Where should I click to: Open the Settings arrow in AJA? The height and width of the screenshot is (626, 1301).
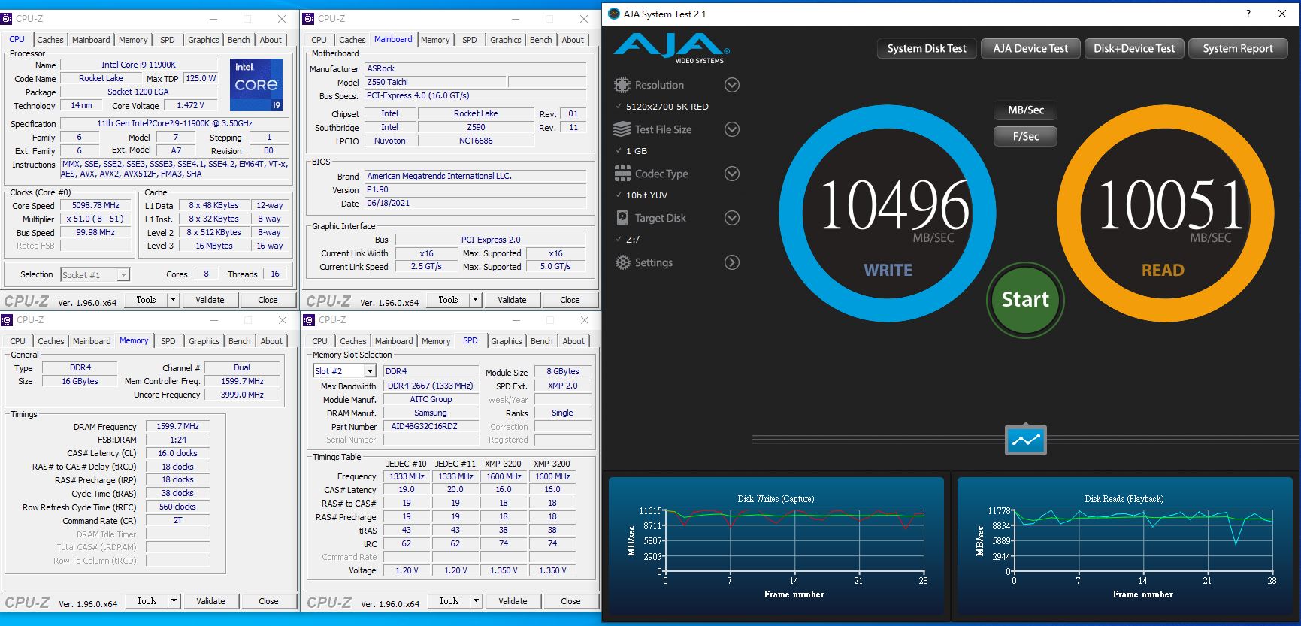[x=731, y=262]
